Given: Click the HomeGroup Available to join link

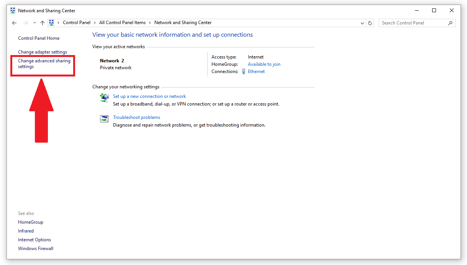Looking at the screenshot, I should click(264, 64).
